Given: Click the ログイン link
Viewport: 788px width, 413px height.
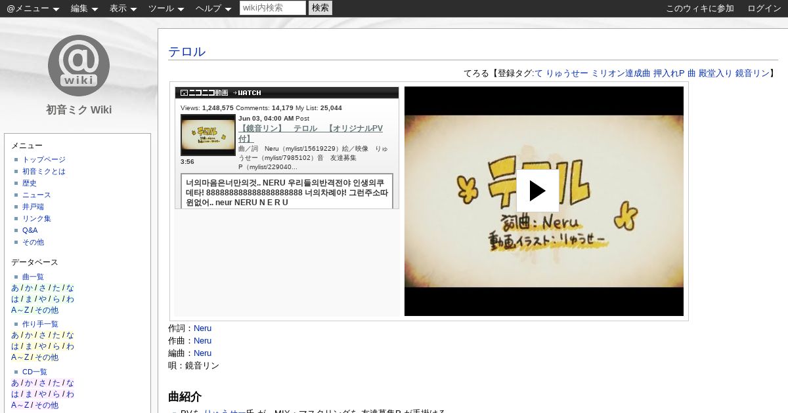Looking at the screenshot, I should click(764, 9).
